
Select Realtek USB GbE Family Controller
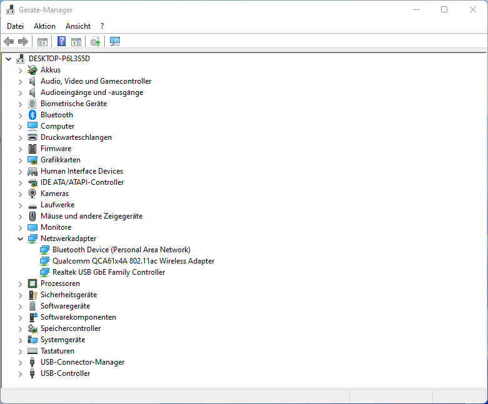click(109, 272)
